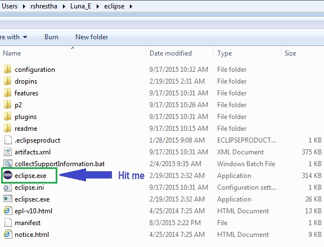Click the 1/28/2015 9:08 AM date cell
324x247 pixels.
[x=177, y=140]
